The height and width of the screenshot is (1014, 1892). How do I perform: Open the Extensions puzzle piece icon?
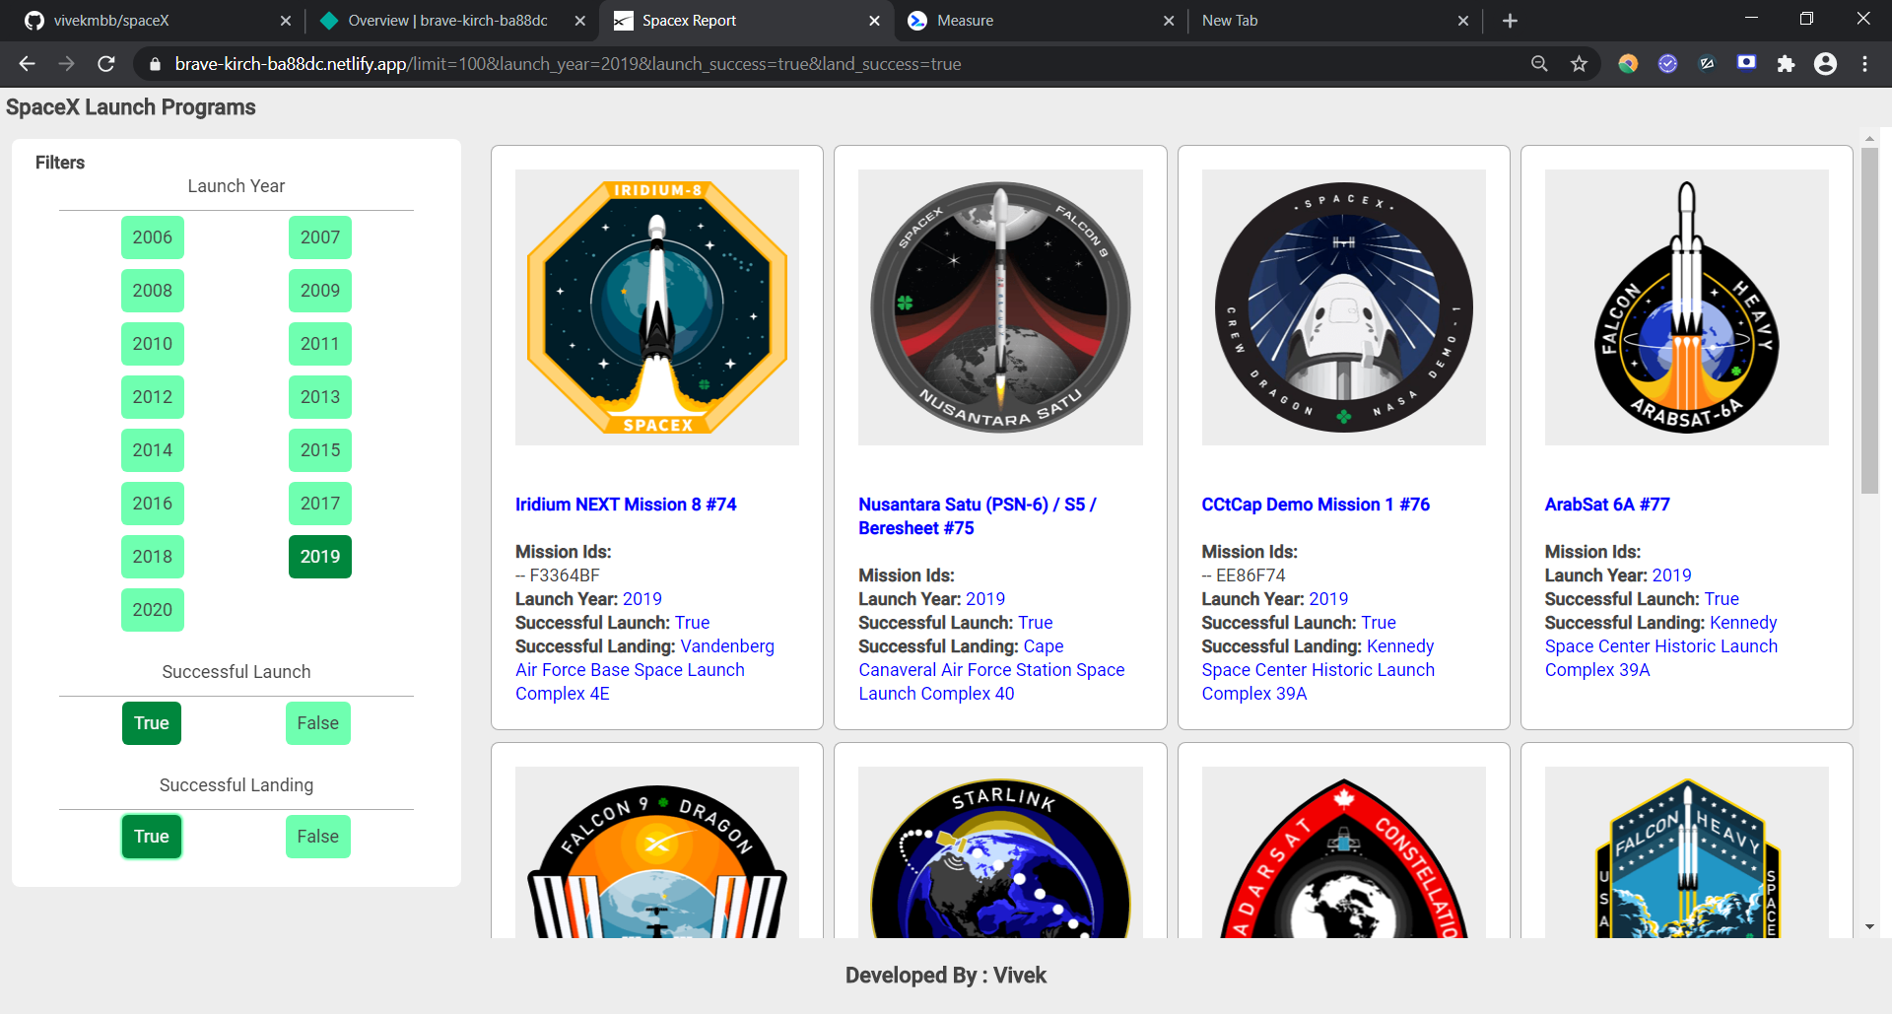pos(1786,64)
